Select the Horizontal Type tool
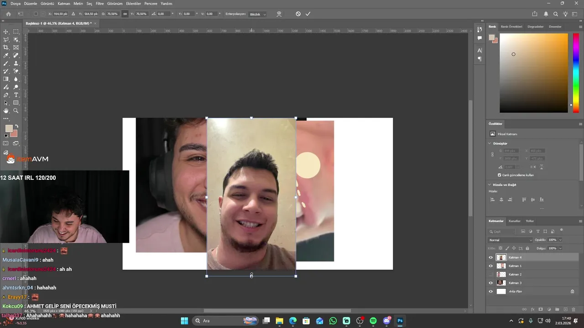Screen dimensions: 584x328 click(16, 95)
